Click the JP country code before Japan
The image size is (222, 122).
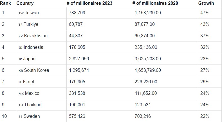[21, 59]
